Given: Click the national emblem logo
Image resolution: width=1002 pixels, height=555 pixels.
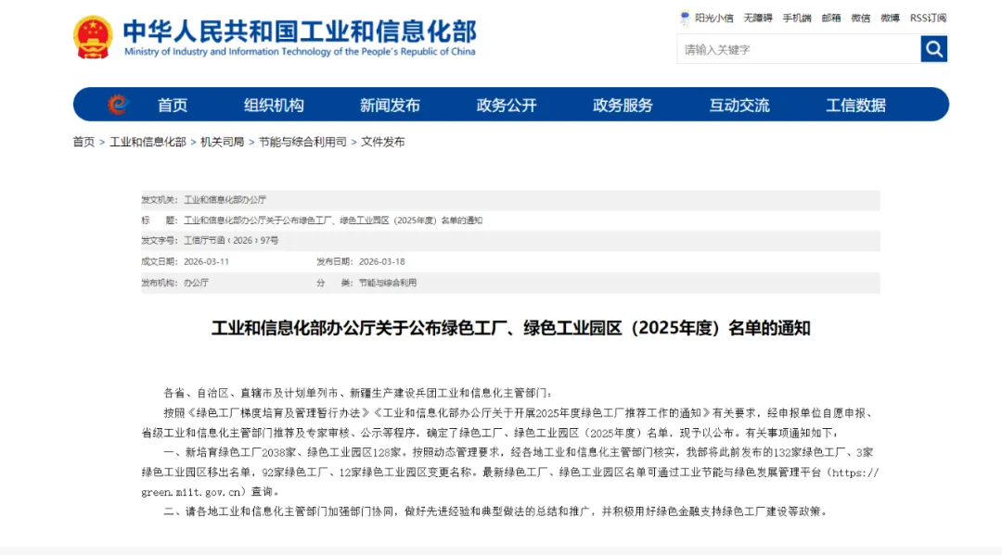Looking at the screenshot, I should tap(93, 38).
